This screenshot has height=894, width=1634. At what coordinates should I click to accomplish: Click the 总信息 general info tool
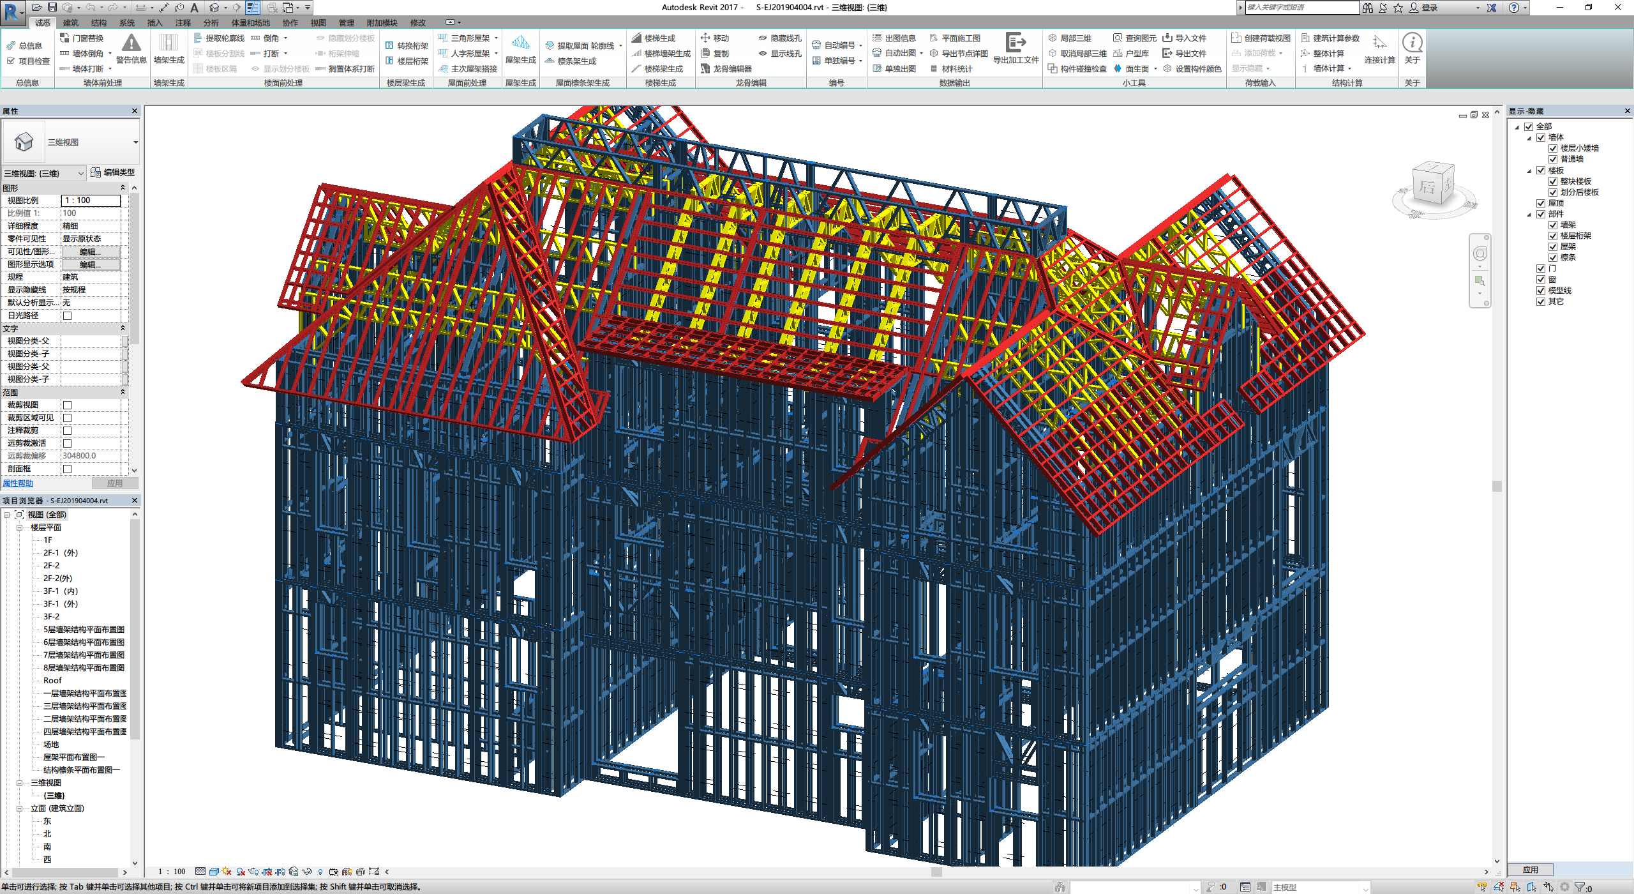[24, 46]
